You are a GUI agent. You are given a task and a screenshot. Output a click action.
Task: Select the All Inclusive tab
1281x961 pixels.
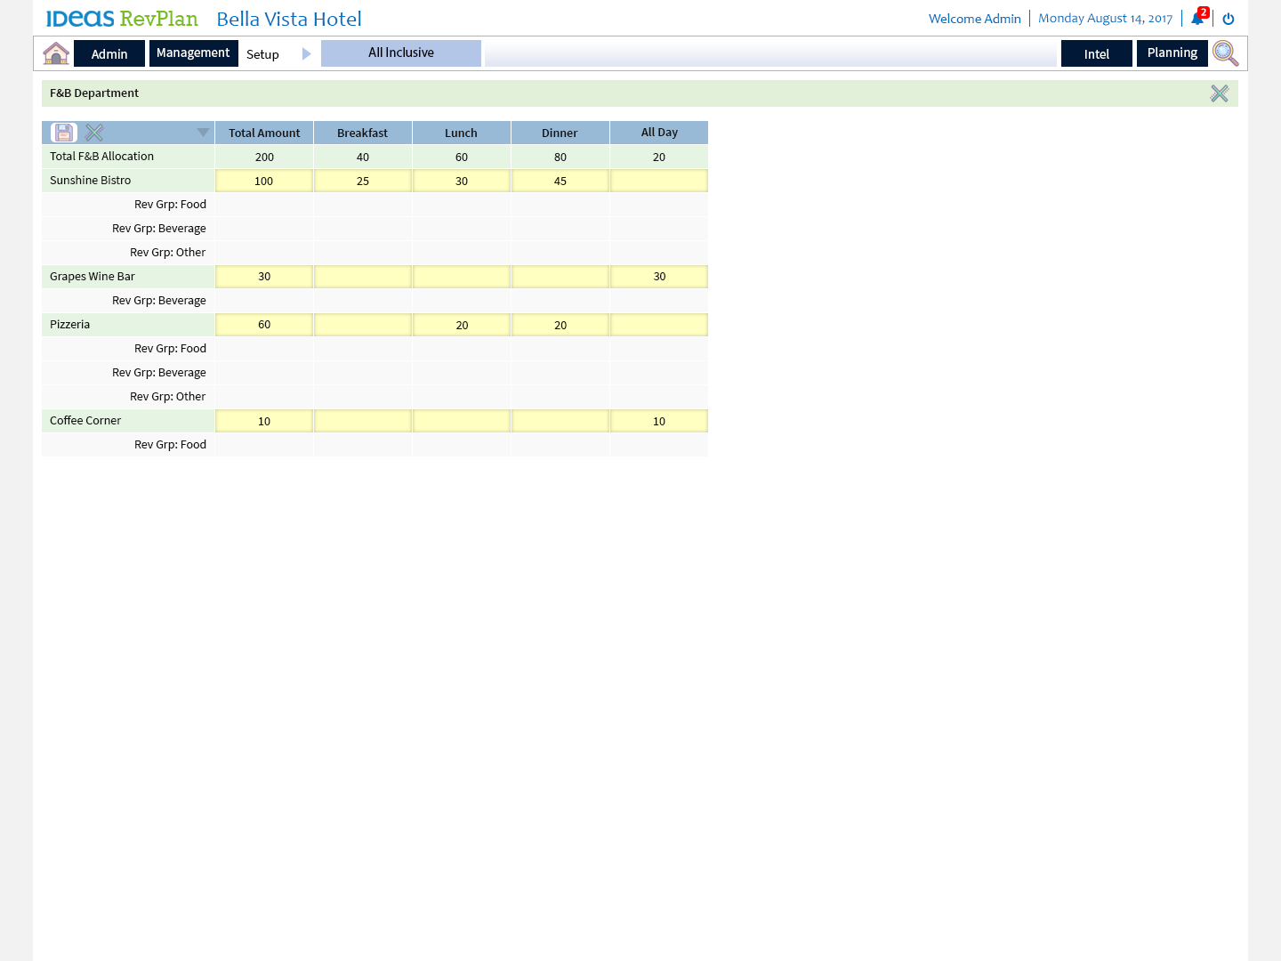[401, 53]
